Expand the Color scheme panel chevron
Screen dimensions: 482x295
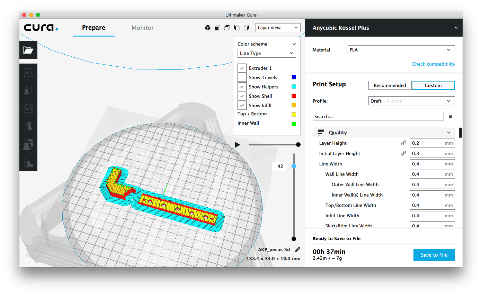tap(294, 44)
